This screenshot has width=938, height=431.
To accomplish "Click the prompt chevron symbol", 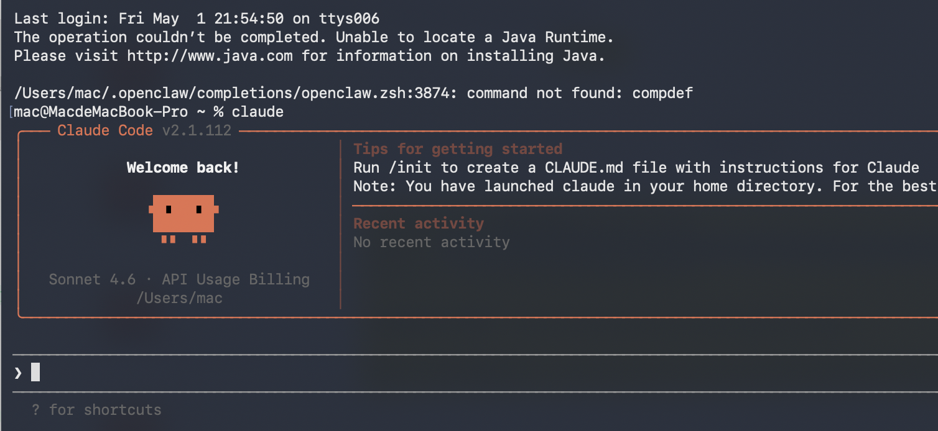I will coord(18,373).
